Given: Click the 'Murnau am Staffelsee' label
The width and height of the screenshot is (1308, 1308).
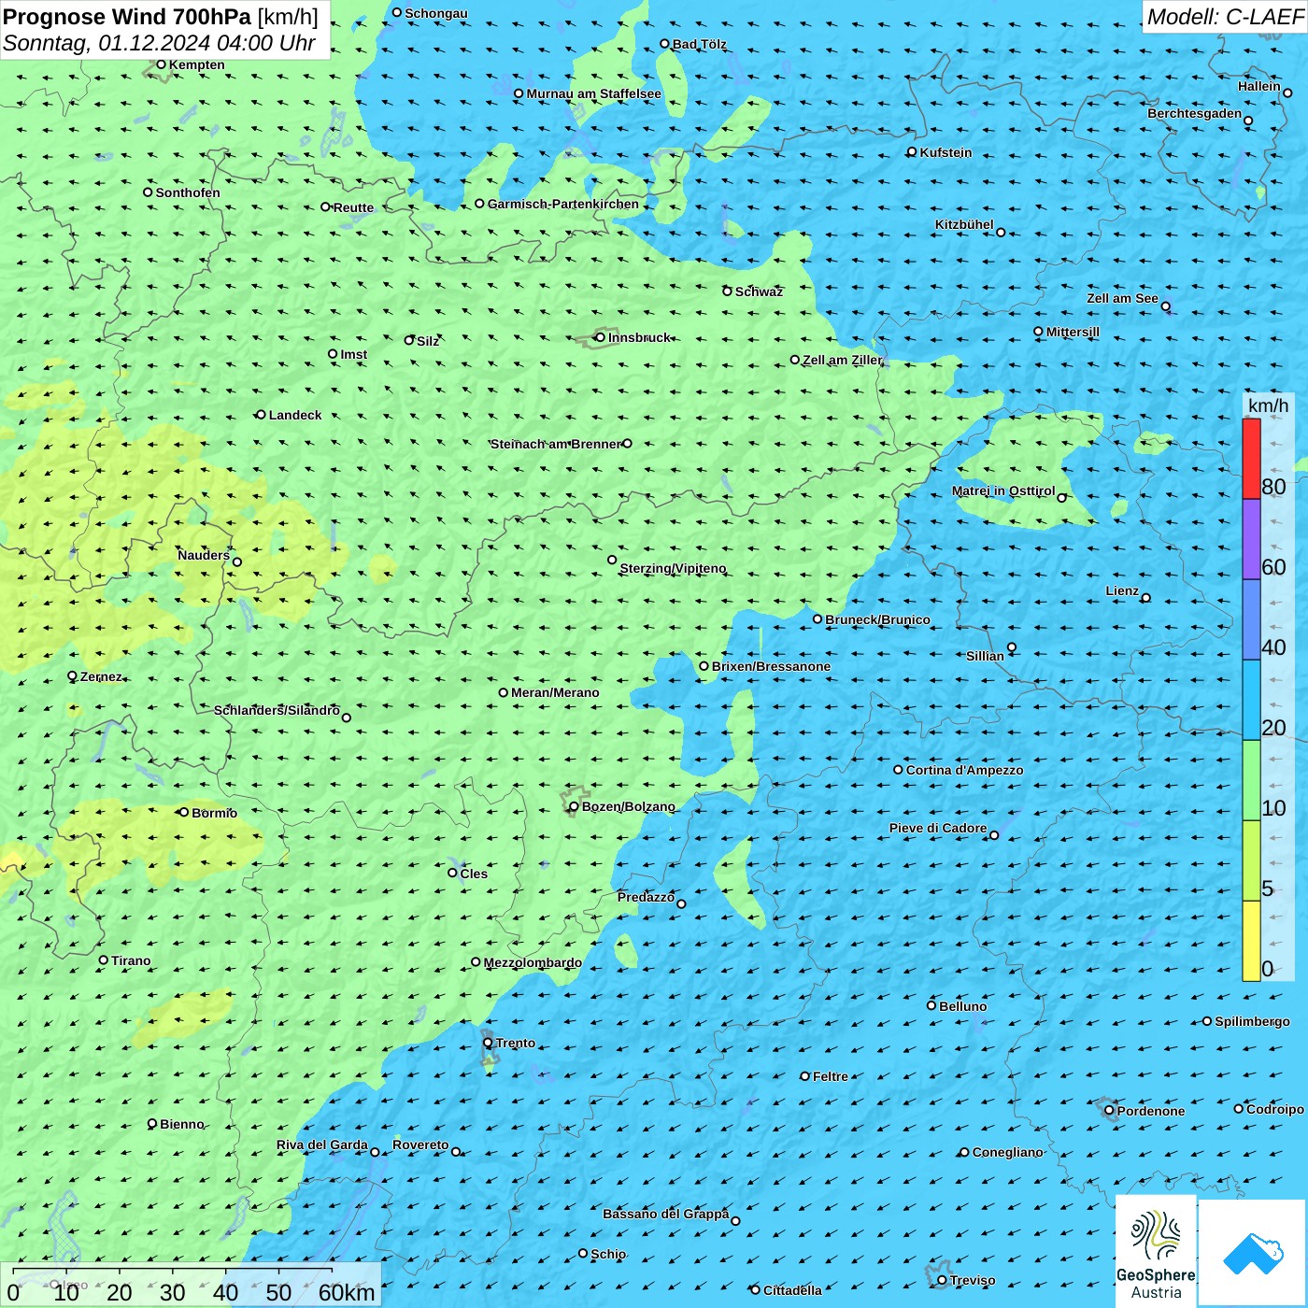Looking at the screenshot, I should tap(593, 93).
